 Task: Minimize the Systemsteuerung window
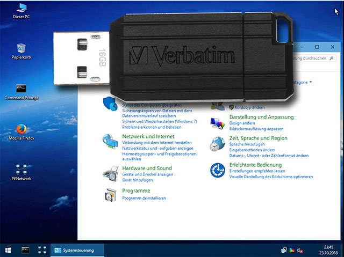[302, 47]
